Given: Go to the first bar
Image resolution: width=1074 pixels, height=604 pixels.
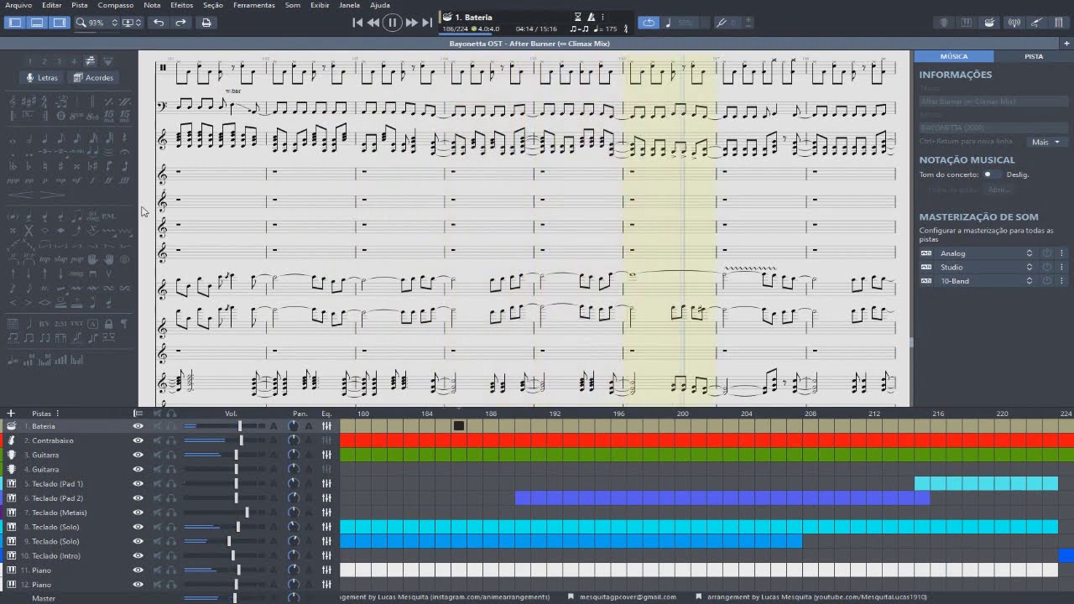Looking at the screenshot, I should (x=357, y=23).
